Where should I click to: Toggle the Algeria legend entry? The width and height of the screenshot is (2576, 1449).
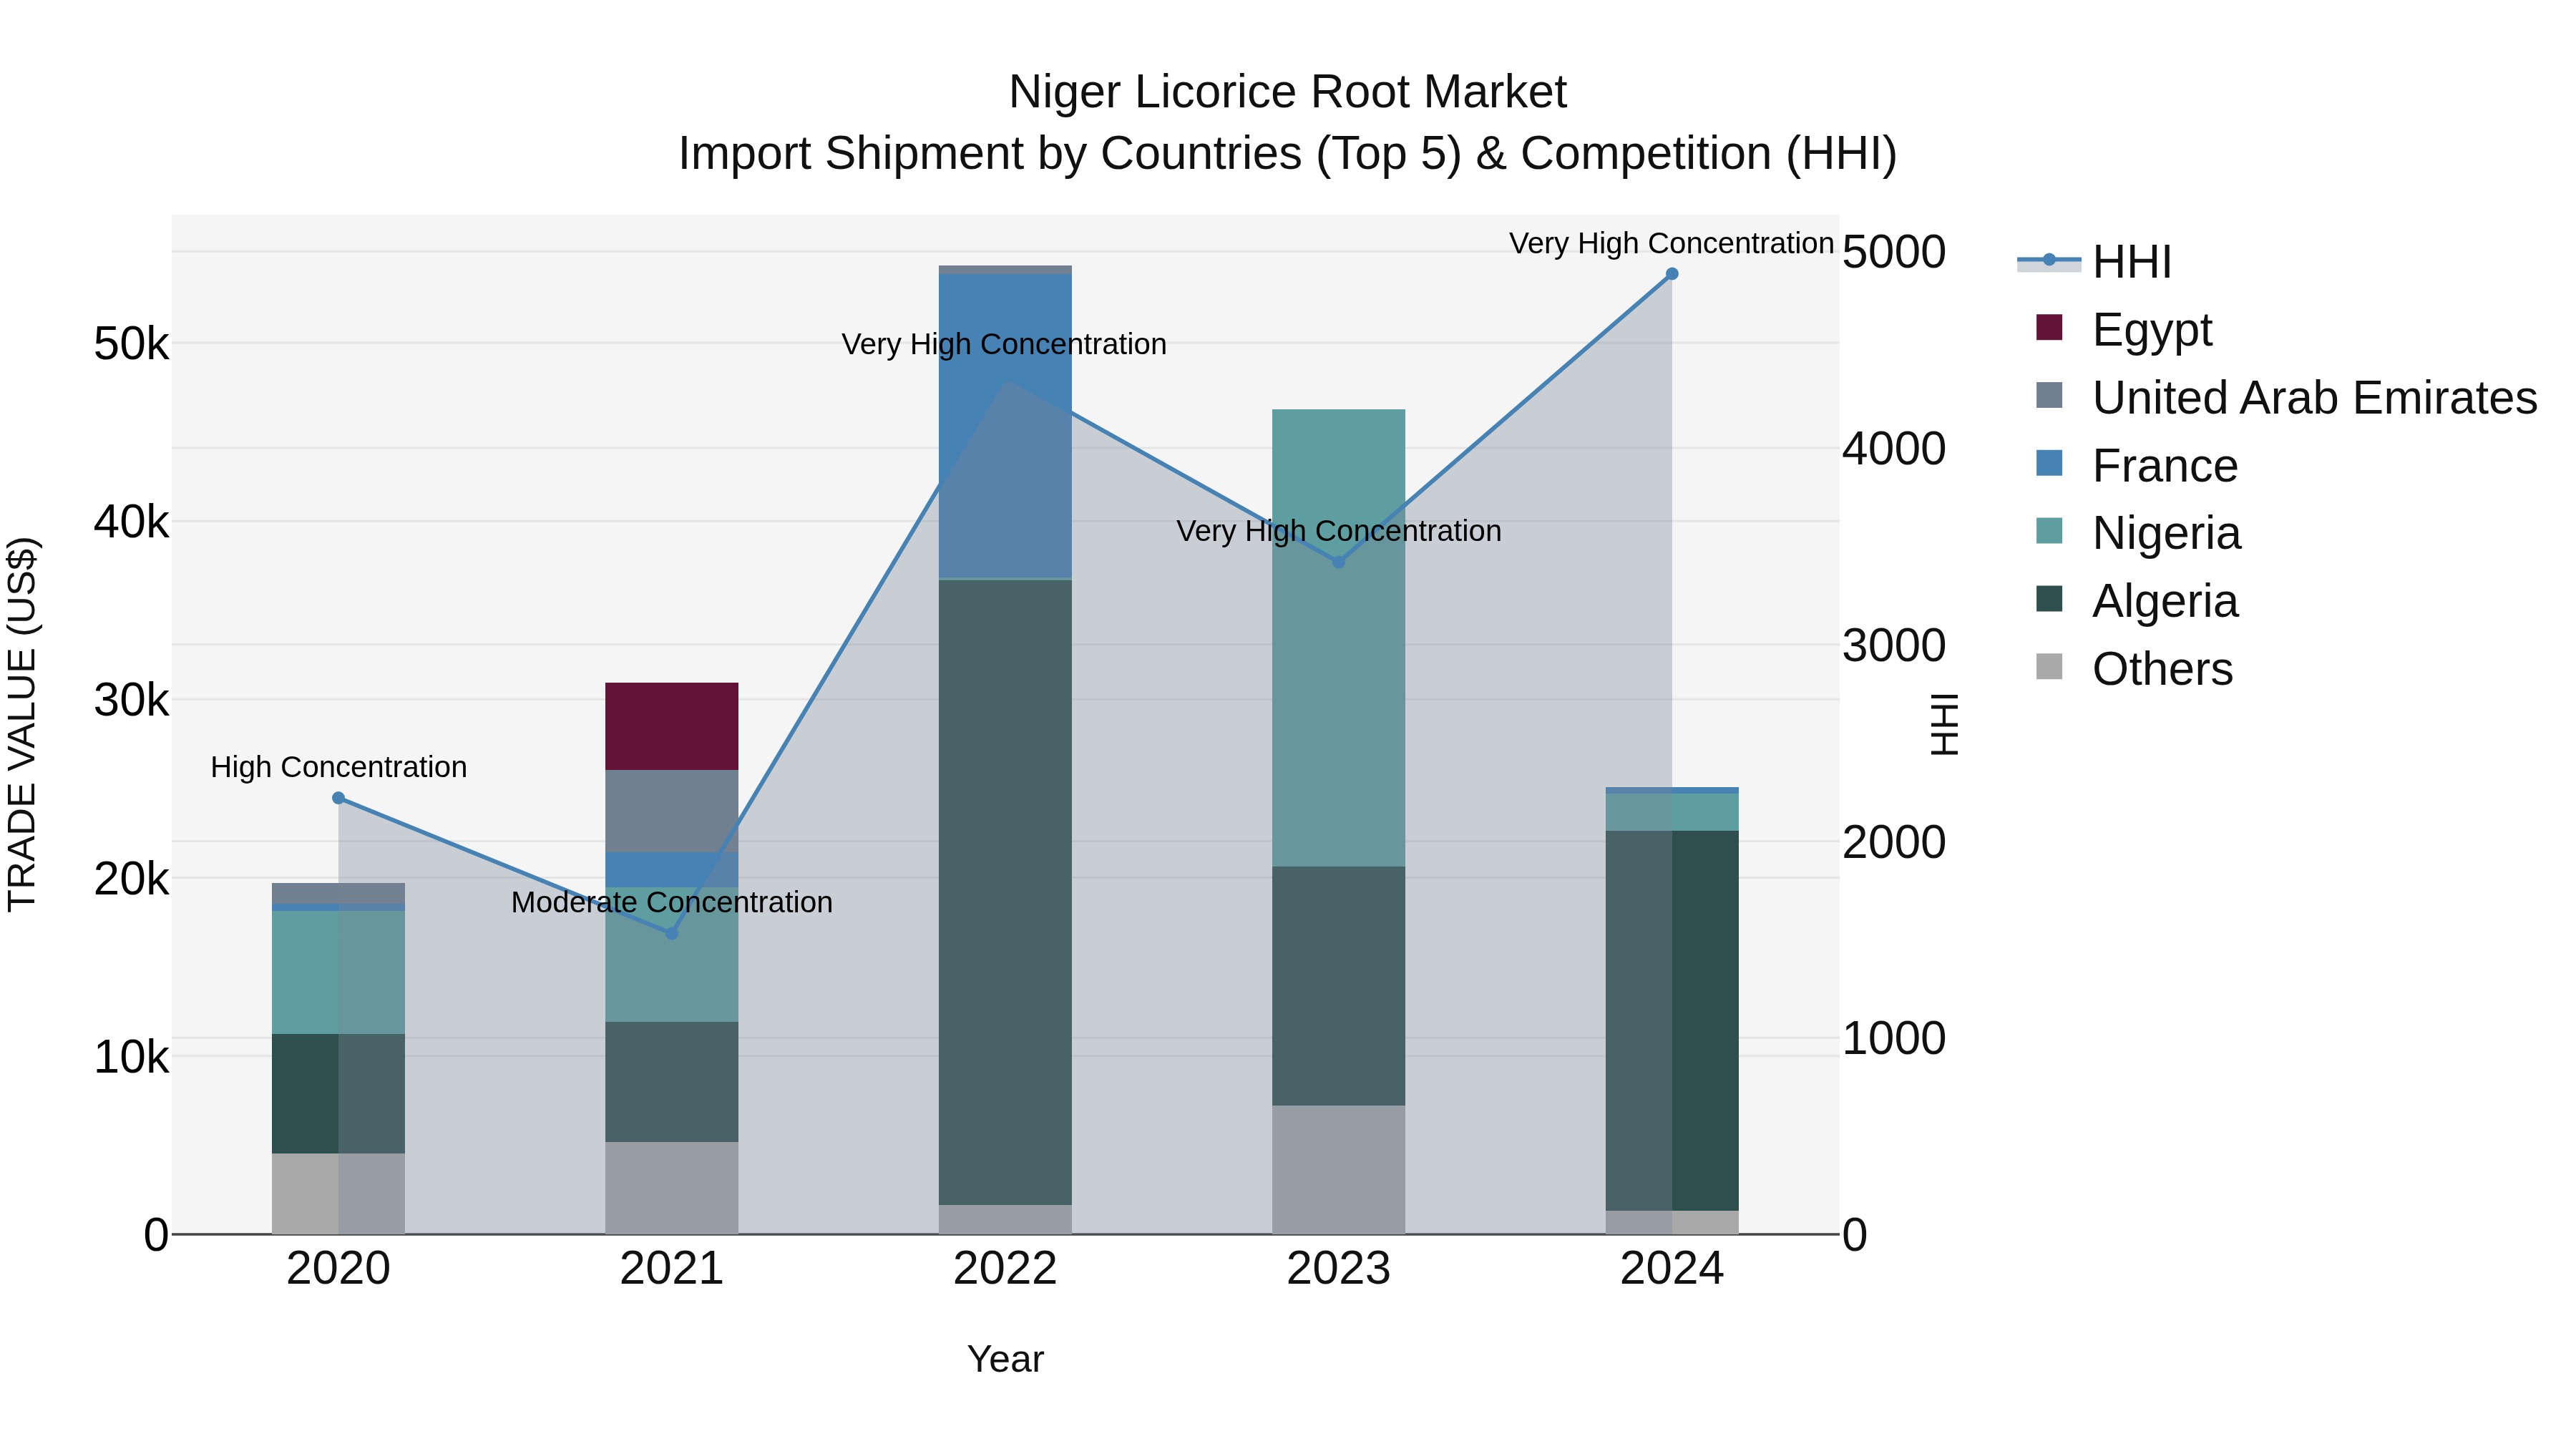click(2136, 600)
